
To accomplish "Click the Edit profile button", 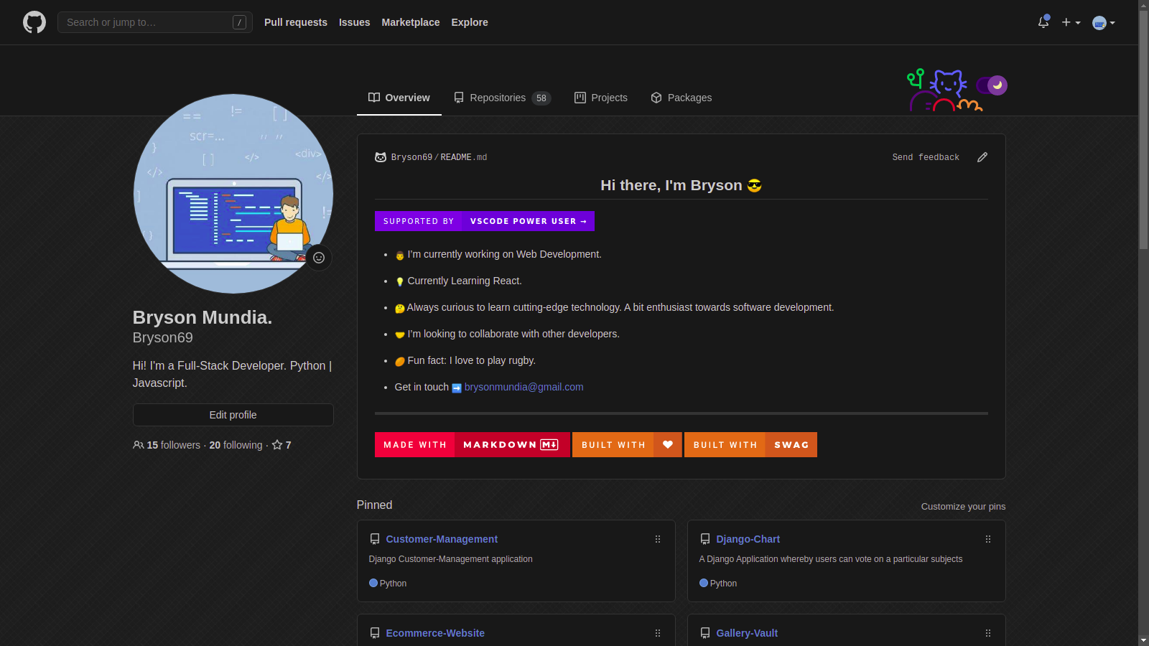I will click(233, 415).
